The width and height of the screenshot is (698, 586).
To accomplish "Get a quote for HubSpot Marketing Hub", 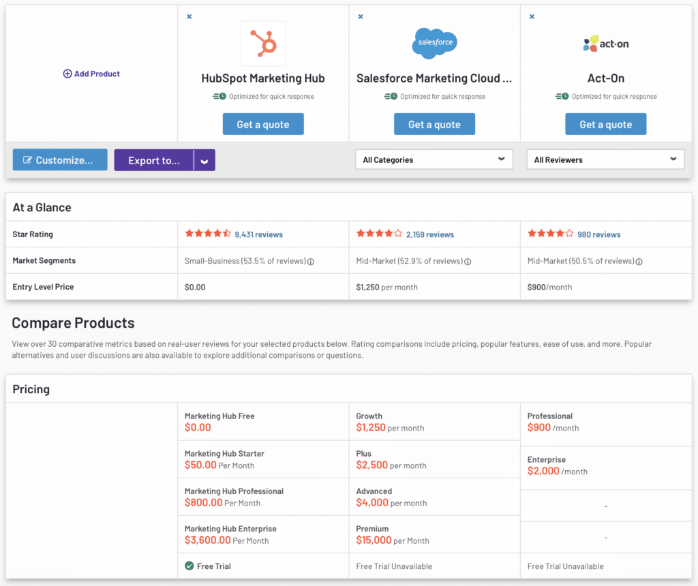I will pyautogui.click(x=263, y=124).
